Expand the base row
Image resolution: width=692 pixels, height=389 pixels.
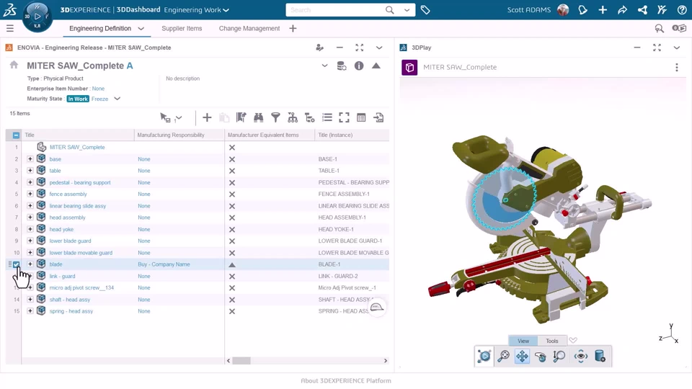click(30, 158)
